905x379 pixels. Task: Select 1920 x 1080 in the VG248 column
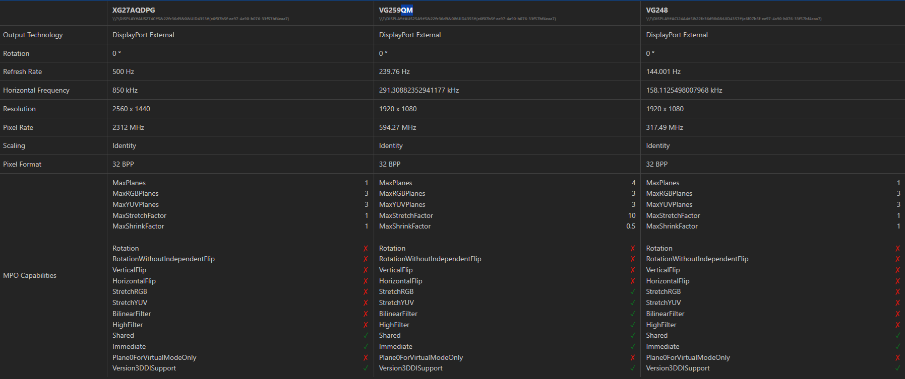(x=665, y=109)
